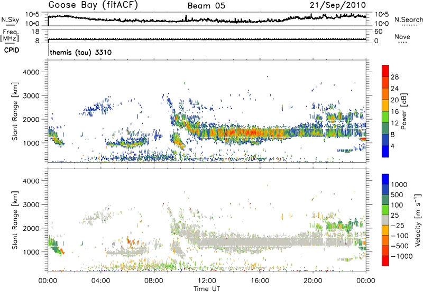The height and width of the screenshot is (292, 423).
Task: Select the 'themis (tau) 3310' text
Action: pos(81,52)
